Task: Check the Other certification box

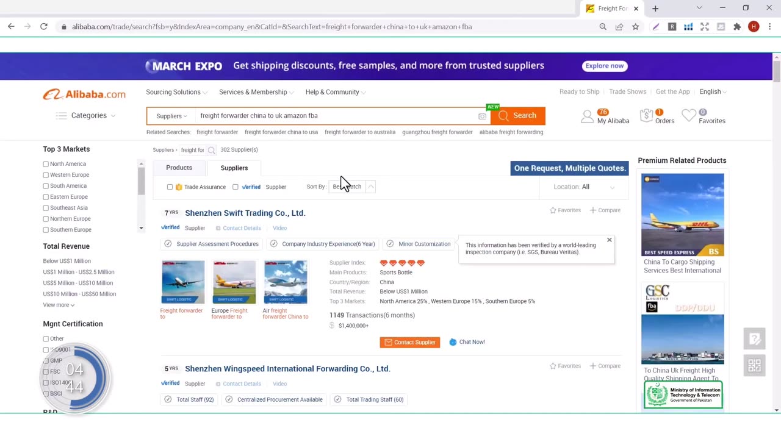Action: coord(46,339)
